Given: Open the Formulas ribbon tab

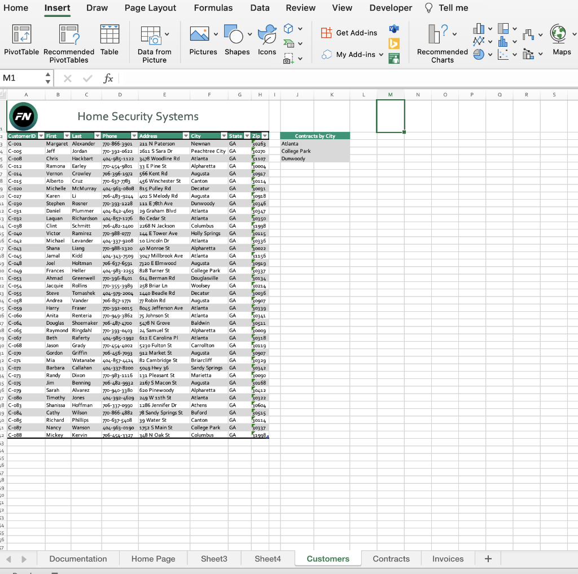Looking at the screenshot, I should coord(213,8).
